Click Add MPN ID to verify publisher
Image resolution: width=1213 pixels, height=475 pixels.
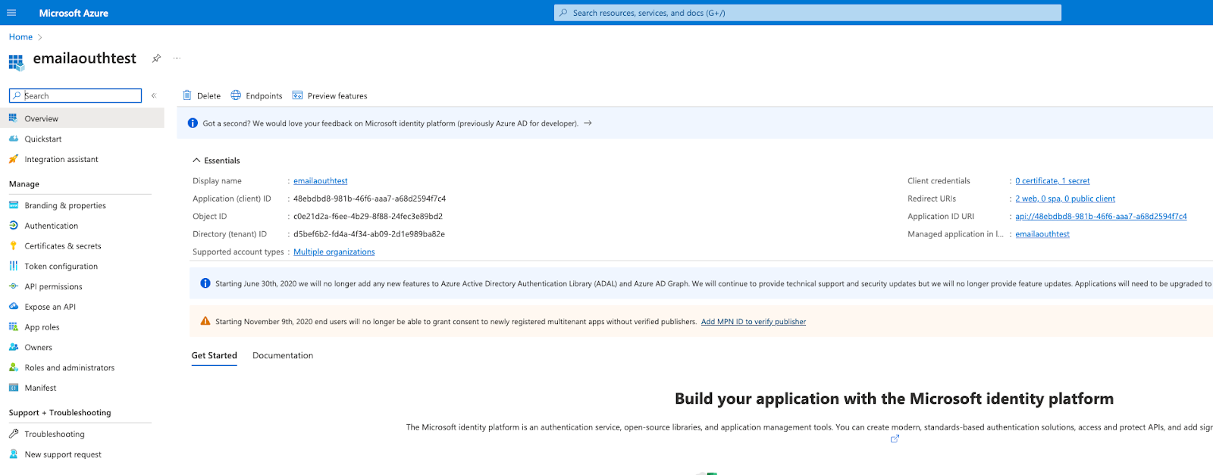tap(754, 322)
